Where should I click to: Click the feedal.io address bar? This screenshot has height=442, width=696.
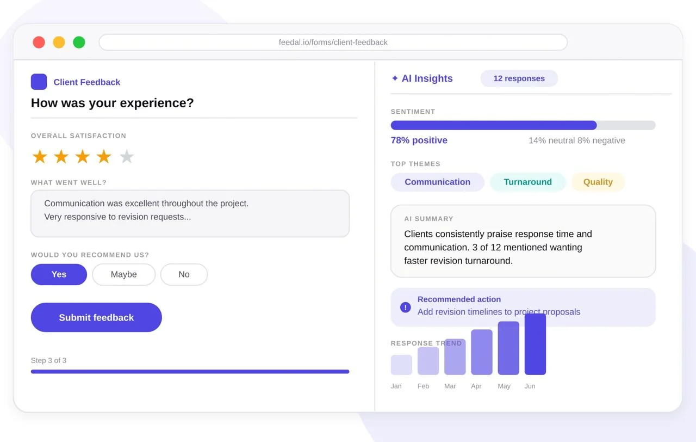point(333,42)
